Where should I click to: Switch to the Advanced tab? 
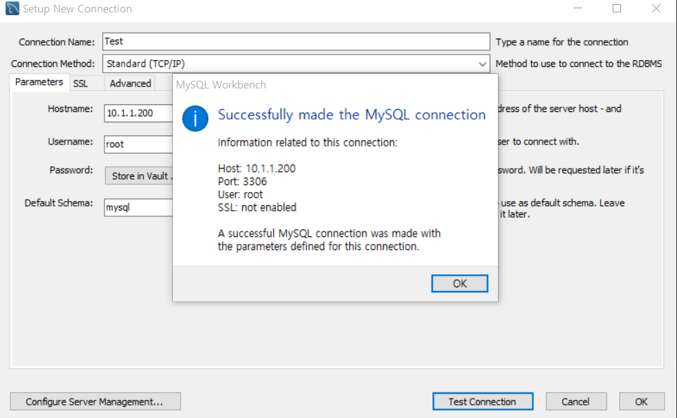[x=129, y=83]
